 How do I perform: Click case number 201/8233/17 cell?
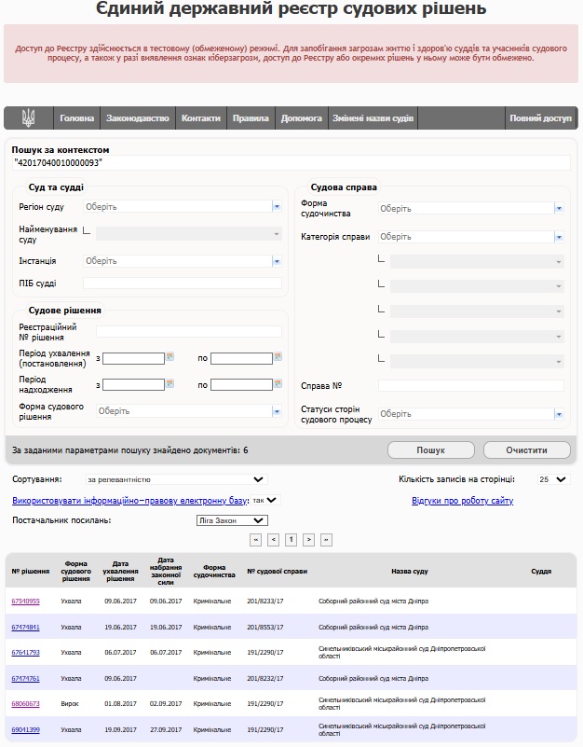(x=265, y=602)
